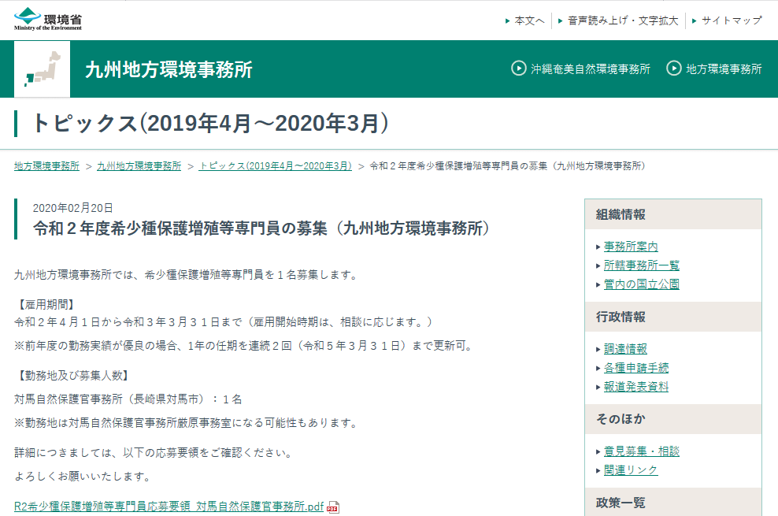The image size is (778, 516).
Task: Open 管内の国立公園 in the sidebar
Action: pos(640,284)
